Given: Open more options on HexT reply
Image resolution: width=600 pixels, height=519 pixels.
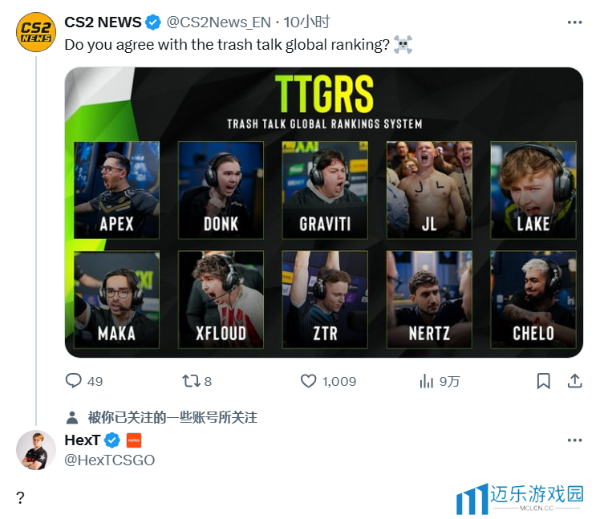Looking at the screenshot, I should tap(575, 440).
